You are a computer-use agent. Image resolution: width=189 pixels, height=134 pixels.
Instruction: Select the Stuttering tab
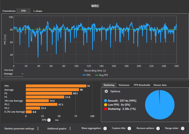pos(109,85)
